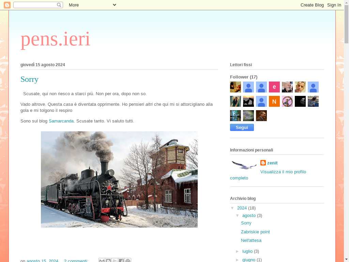Click Sign In in top bar

[334, 5]
